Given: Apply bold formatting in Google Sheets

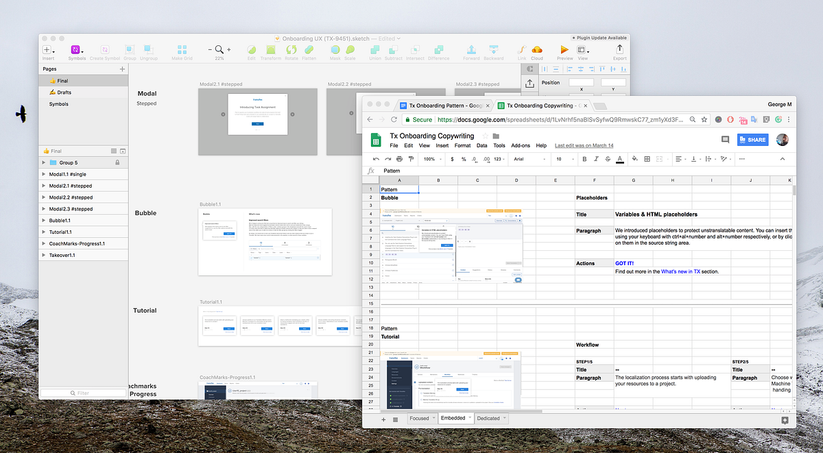Looking at the screenshot, I should pyautogui.click(x=584, y=158).
